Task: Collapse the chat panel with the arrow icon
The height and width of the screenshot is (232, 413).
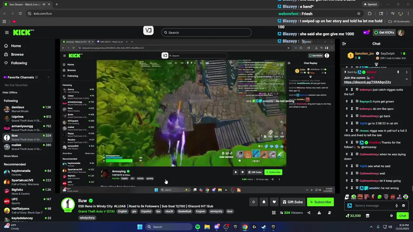Action: point(344,43)
